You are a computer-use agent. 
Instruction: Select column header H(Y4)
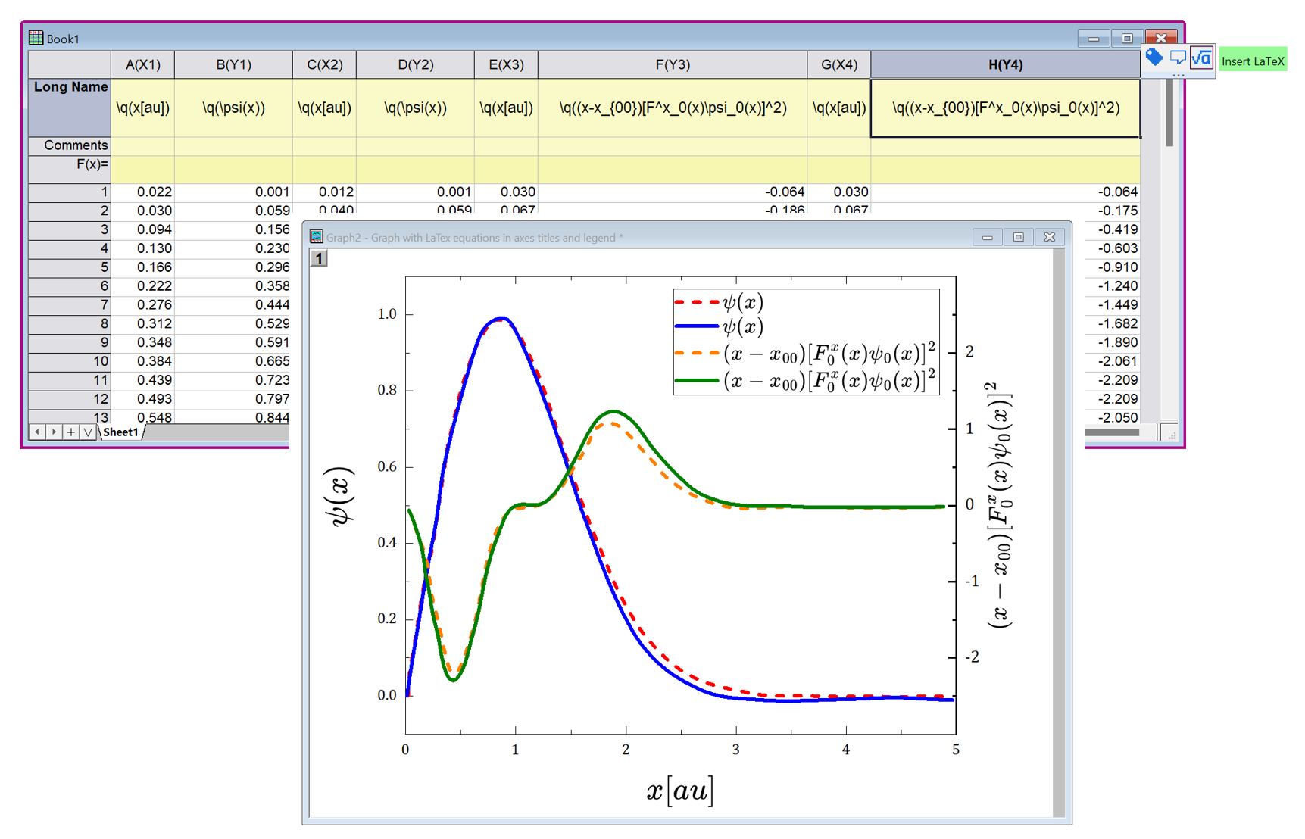pos(1004,65)
